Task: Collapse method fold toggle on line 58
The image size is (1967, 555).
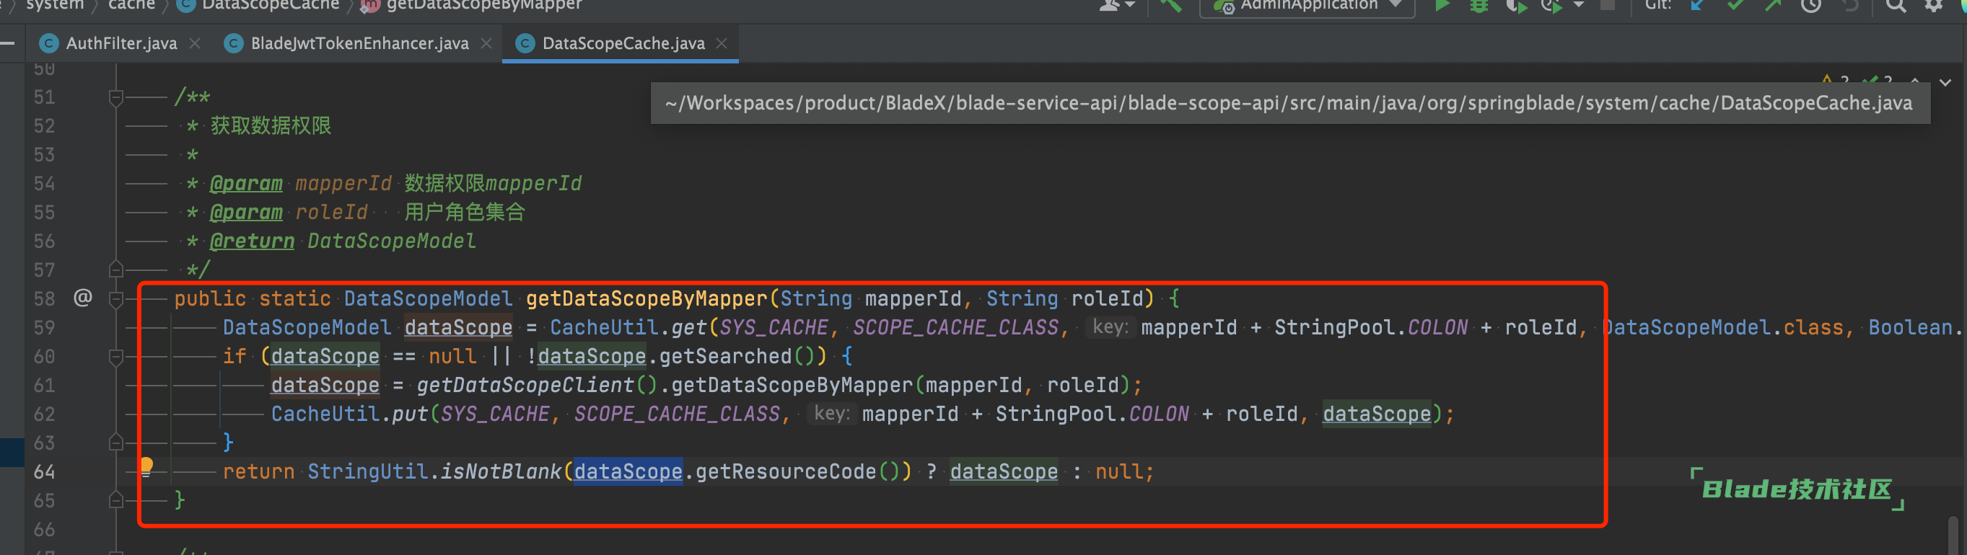Action: 116,299
